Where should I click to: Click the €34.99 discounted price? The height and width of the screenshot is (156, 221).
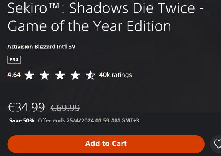point(26,107)
